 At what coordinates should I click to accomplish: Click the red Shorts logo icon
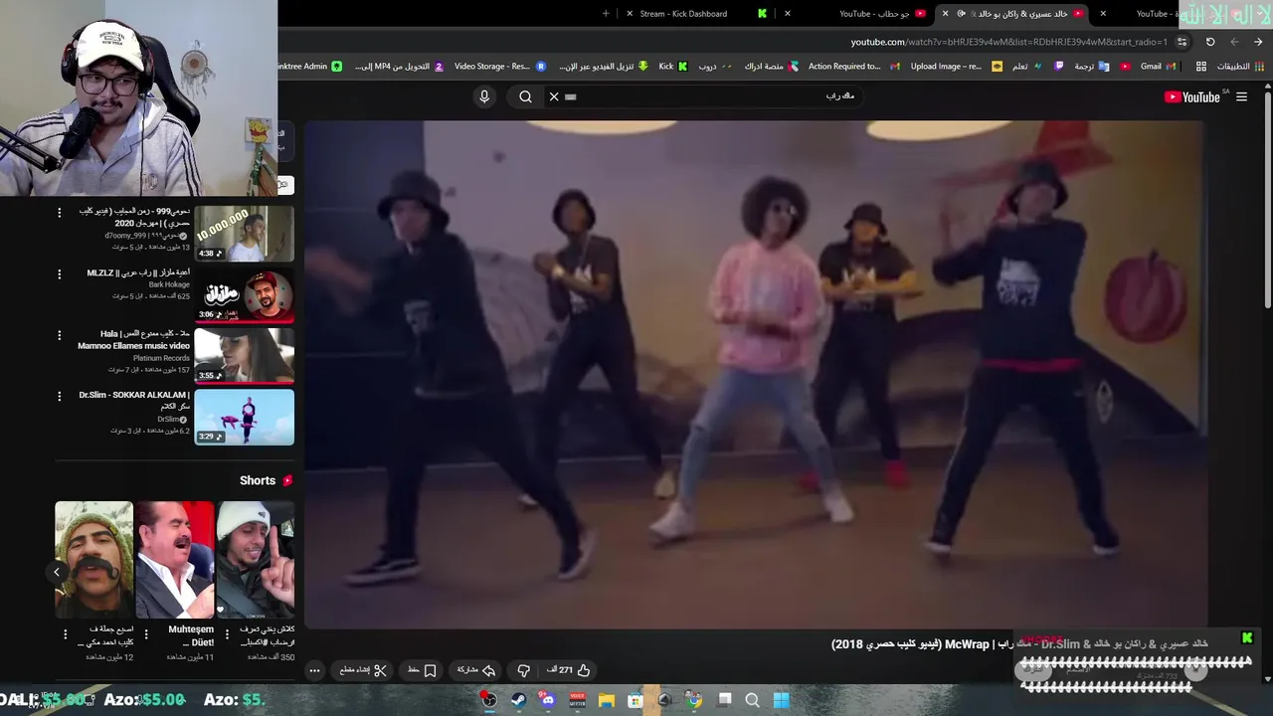coord(287,480)
